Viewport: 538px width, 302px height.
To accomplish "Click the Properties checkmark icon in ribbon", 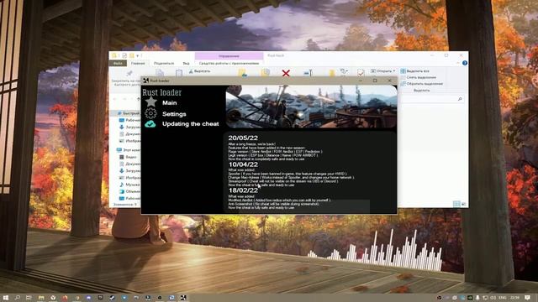I will [x=361, y=73].
